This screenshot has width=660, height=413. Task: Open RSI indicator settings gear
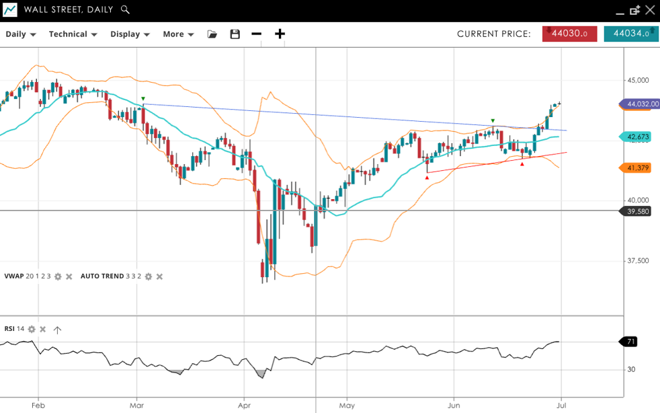(x=32, y=329)
